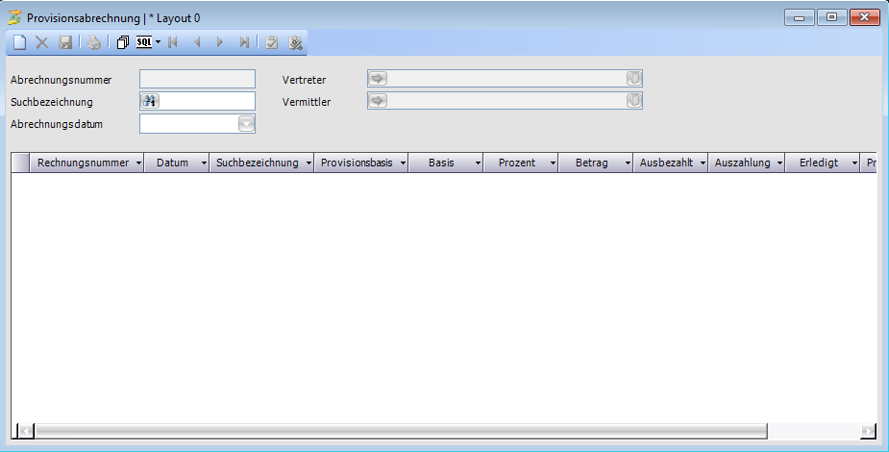
Task: Click the arrow button in Vertreter field
Action: (x=378, y=79)
